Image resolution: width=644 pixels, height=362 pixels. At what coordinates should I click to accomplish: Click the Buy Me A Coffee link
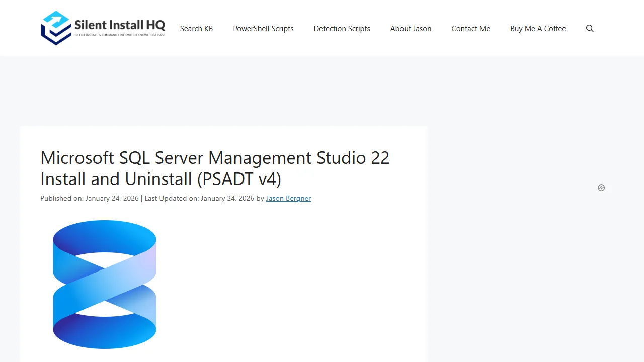(x=538, y=29)
